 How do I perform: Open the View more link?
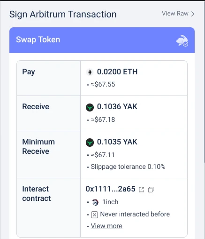[x=106, y=226]
